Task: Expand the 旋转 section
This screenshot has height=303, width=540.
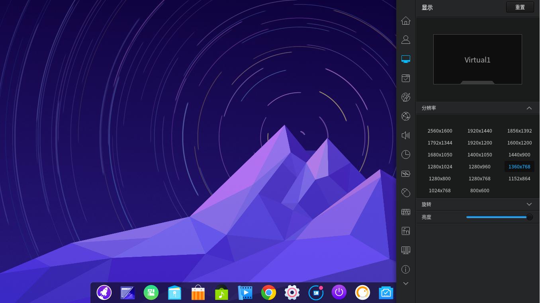Action: [x=529, y=204]
